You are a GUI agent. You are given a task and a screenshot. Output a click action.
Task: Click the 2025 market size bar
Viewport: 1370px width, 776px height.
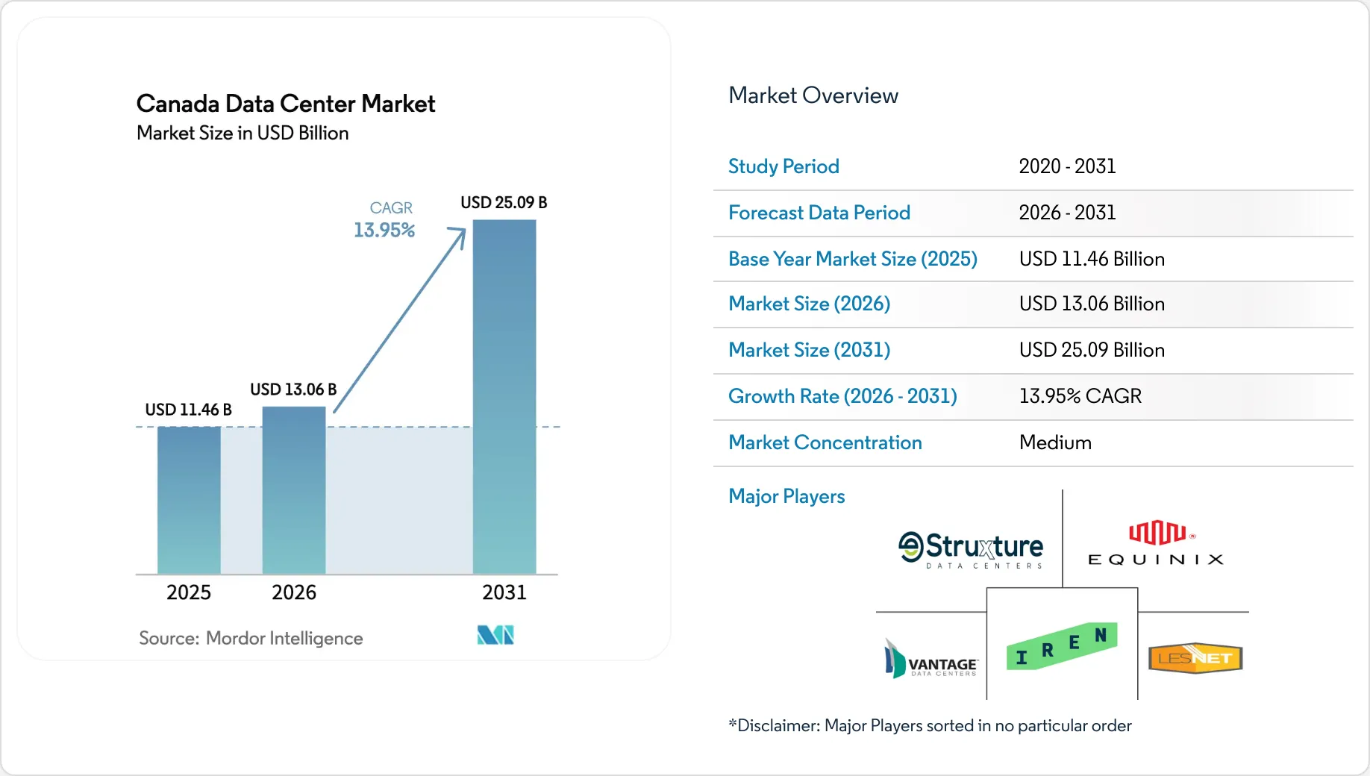[189, 500]
